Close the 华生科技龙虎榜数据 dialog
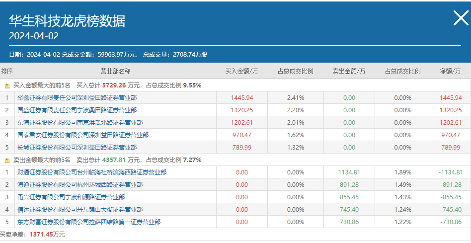471x243 pixels. (x=461, y=17)
